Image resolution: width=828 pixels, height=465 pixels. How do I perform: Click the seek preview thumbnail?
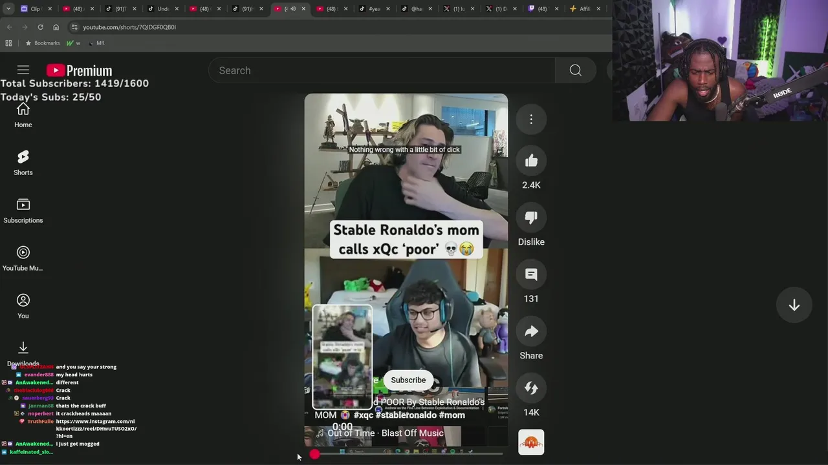[x=342, y=357]
